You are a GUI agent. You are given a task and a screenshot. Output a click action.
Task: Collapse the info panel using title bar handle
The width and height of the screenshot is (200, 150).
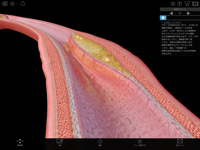162,9
